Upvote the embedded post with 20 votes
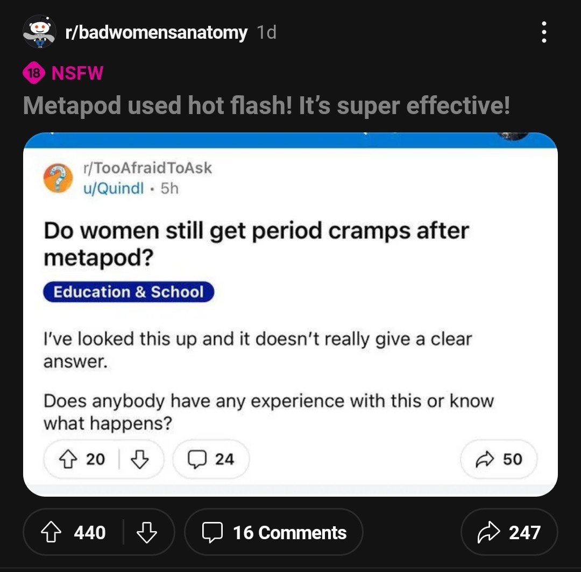The width and height of the screenshot is (581, 572). [67, 459]
